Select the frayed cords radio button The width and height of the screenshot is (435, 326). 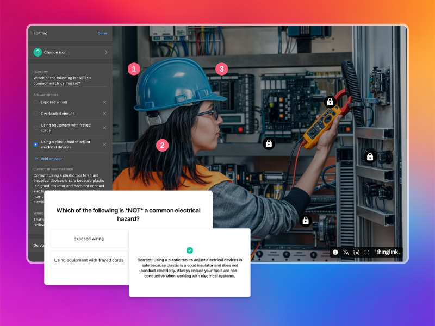[36, 128]
